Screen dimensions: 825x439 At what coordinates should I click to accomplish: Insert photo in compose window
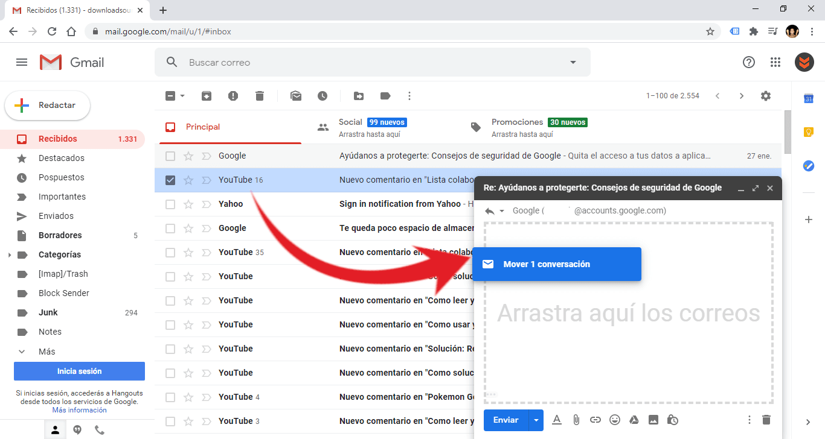pyautogui.click(x=653, y=420)
